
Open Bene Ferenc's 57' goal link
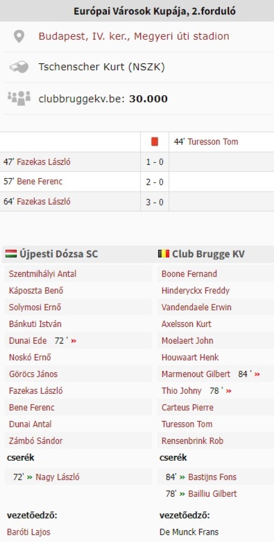40,182
